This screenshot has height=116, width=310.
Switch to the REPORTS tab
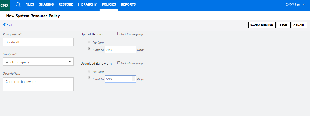coord(128,4)
